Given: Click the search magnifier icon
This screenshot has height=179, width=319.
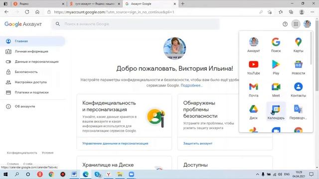Looking at the screenshot, I should [58, 24].
